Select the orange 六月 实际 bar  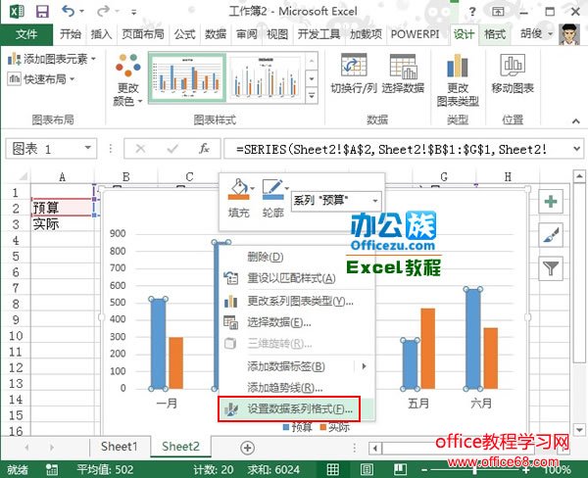point(491,358)
